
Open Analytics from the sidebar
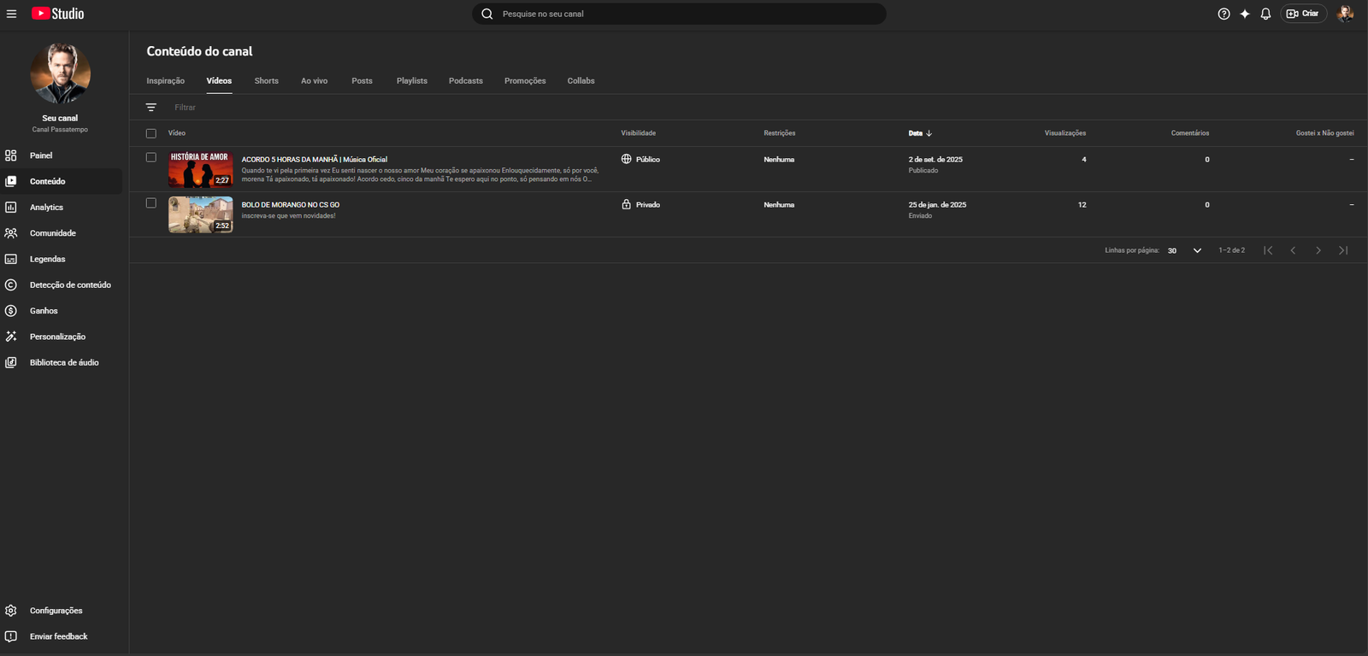coord(46,208)
